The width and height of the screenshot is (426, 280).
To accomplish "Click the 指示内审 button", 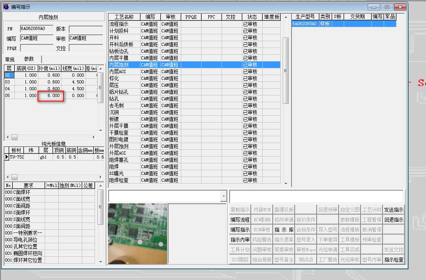I will (x=240, y=240).
